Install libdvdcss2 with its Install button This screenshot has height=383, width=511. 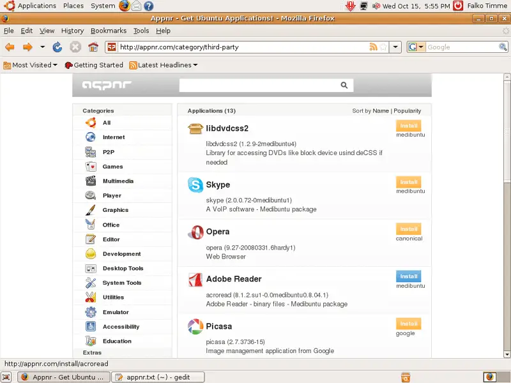(409, 126)
